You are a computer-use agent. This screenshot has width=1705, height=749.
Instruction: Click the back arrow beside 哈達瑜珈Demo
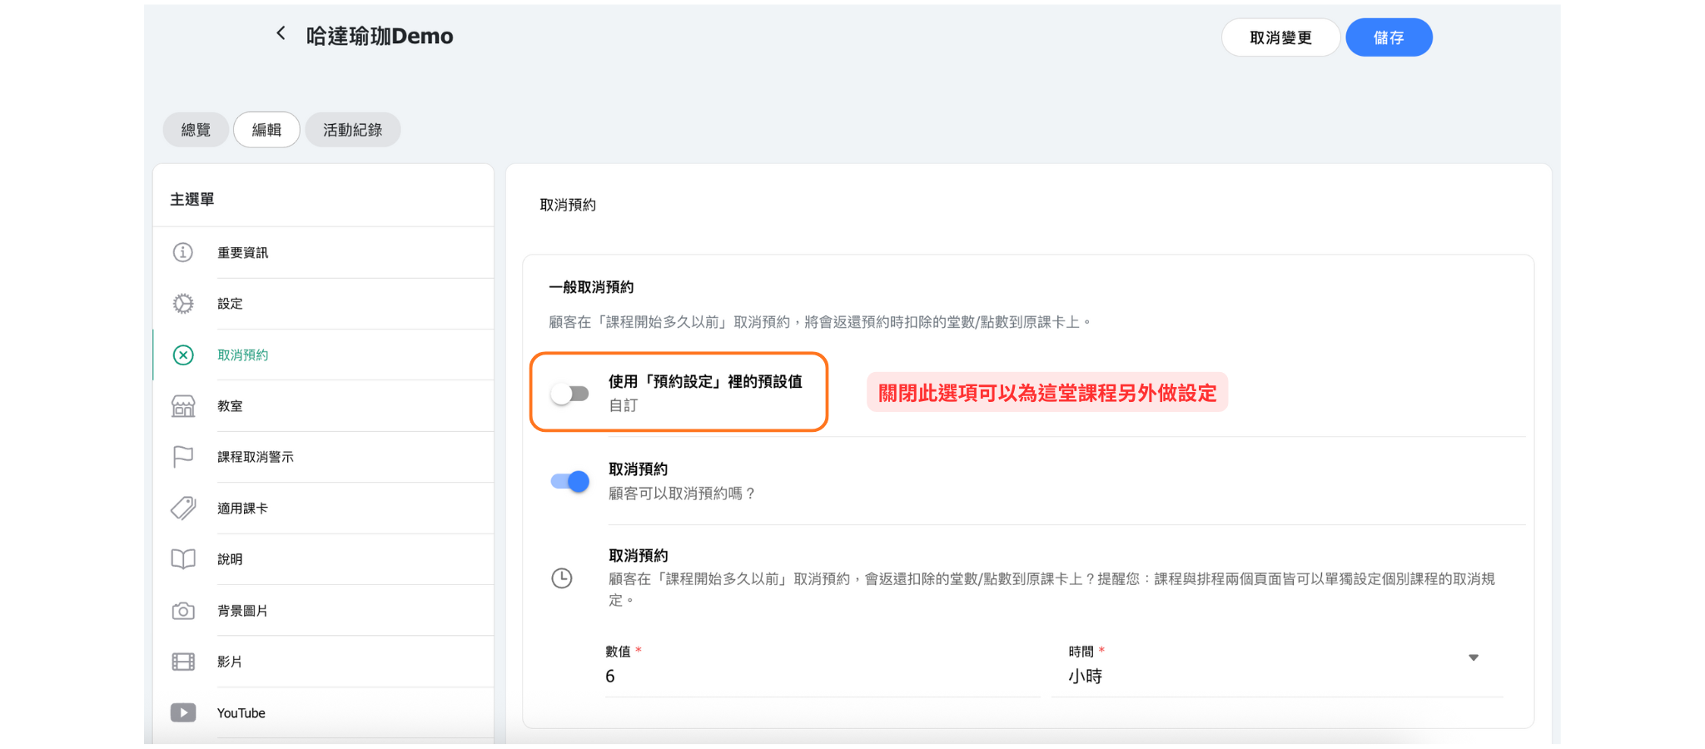[281, 33]
